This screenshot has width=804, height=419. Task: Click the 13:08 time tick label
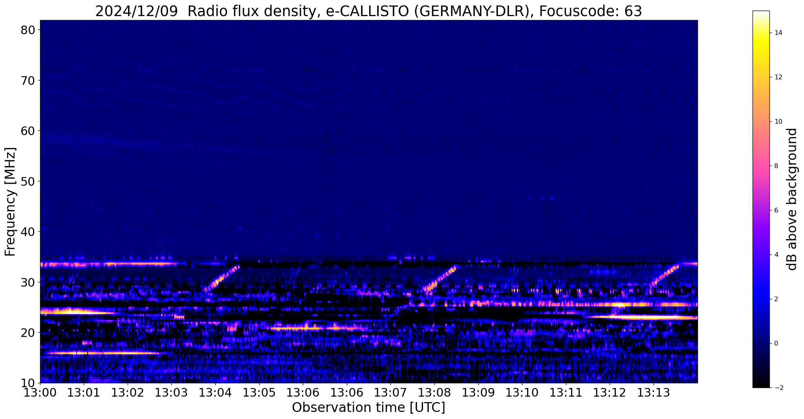434,393
